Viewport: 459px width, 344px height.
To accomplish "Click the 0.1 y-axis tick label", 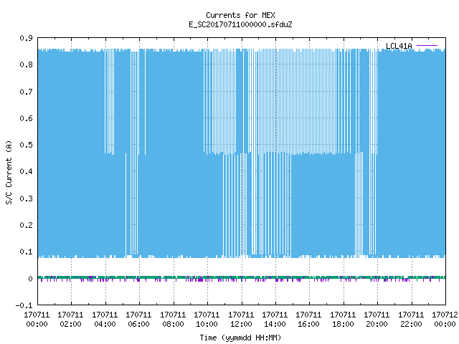I will [x=26, y=252].
